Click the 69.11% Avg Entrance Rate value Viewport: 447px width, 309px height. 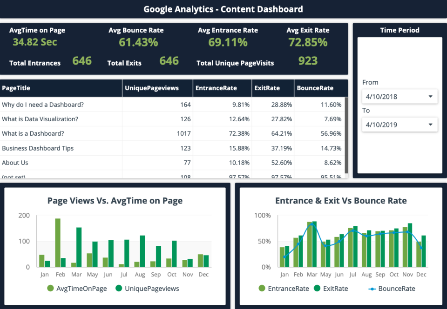(228, 42)
